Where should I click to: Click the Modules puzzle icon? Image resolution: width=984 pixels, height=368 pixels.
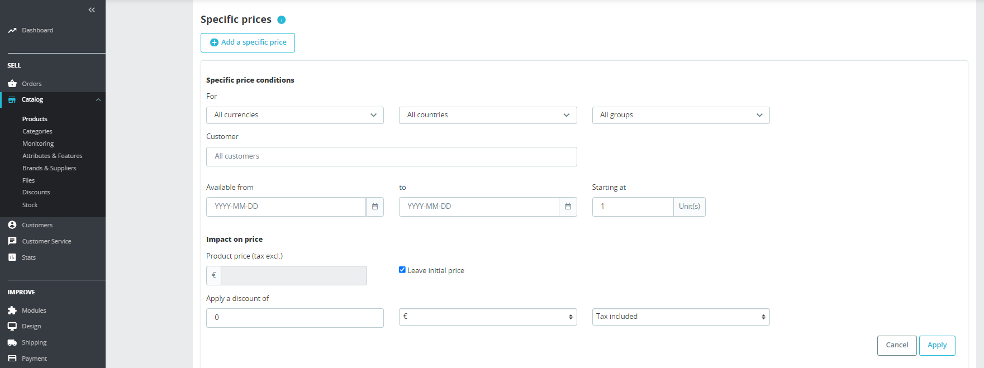pos(12,310)
